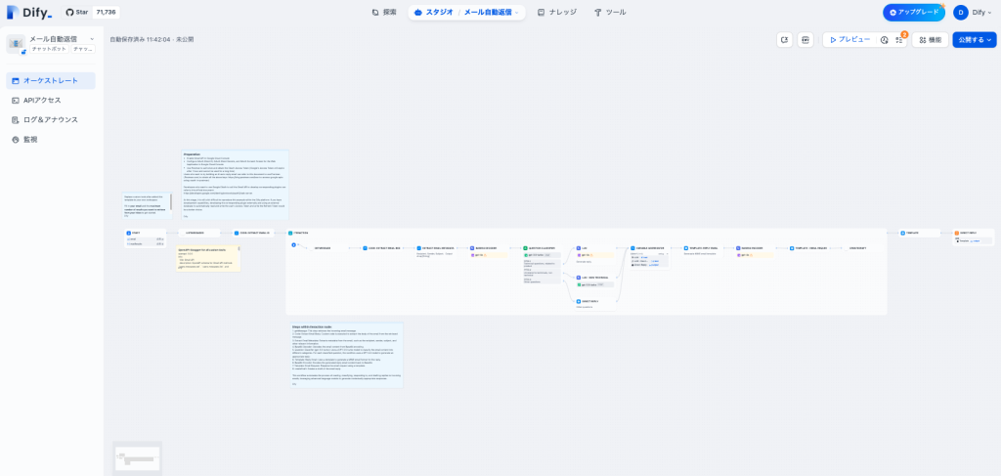The width and height of the screenshot is (1001, 476).
Task: Open the conversation variables icon in toolbar
Action: pos(785,39)
